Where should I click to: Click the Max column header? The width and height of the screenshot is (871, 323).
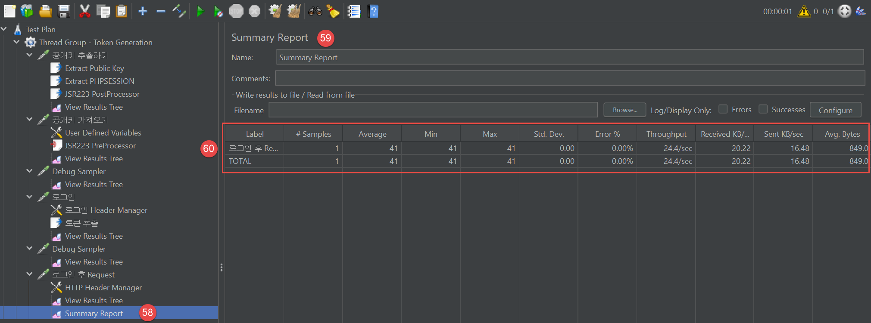(x=490, y=134)
